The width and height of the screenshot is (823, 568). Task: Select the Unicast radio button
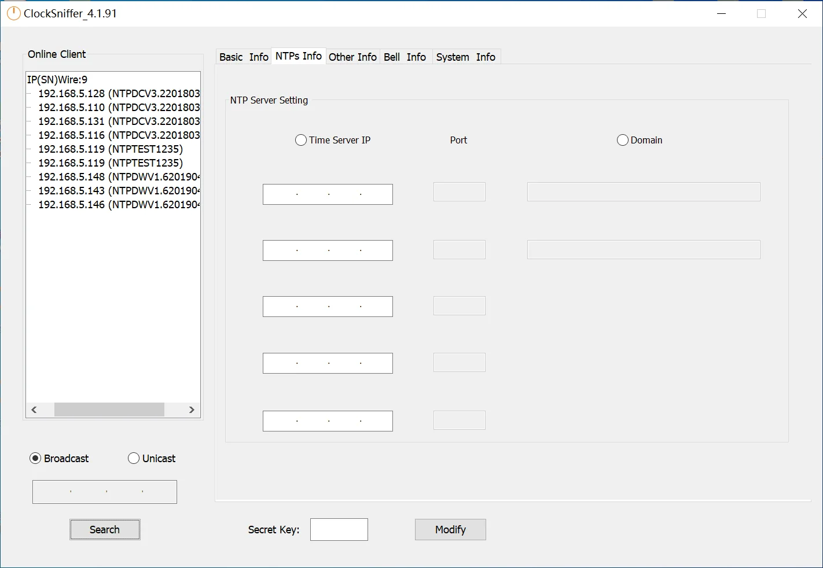tap(134, 458)
